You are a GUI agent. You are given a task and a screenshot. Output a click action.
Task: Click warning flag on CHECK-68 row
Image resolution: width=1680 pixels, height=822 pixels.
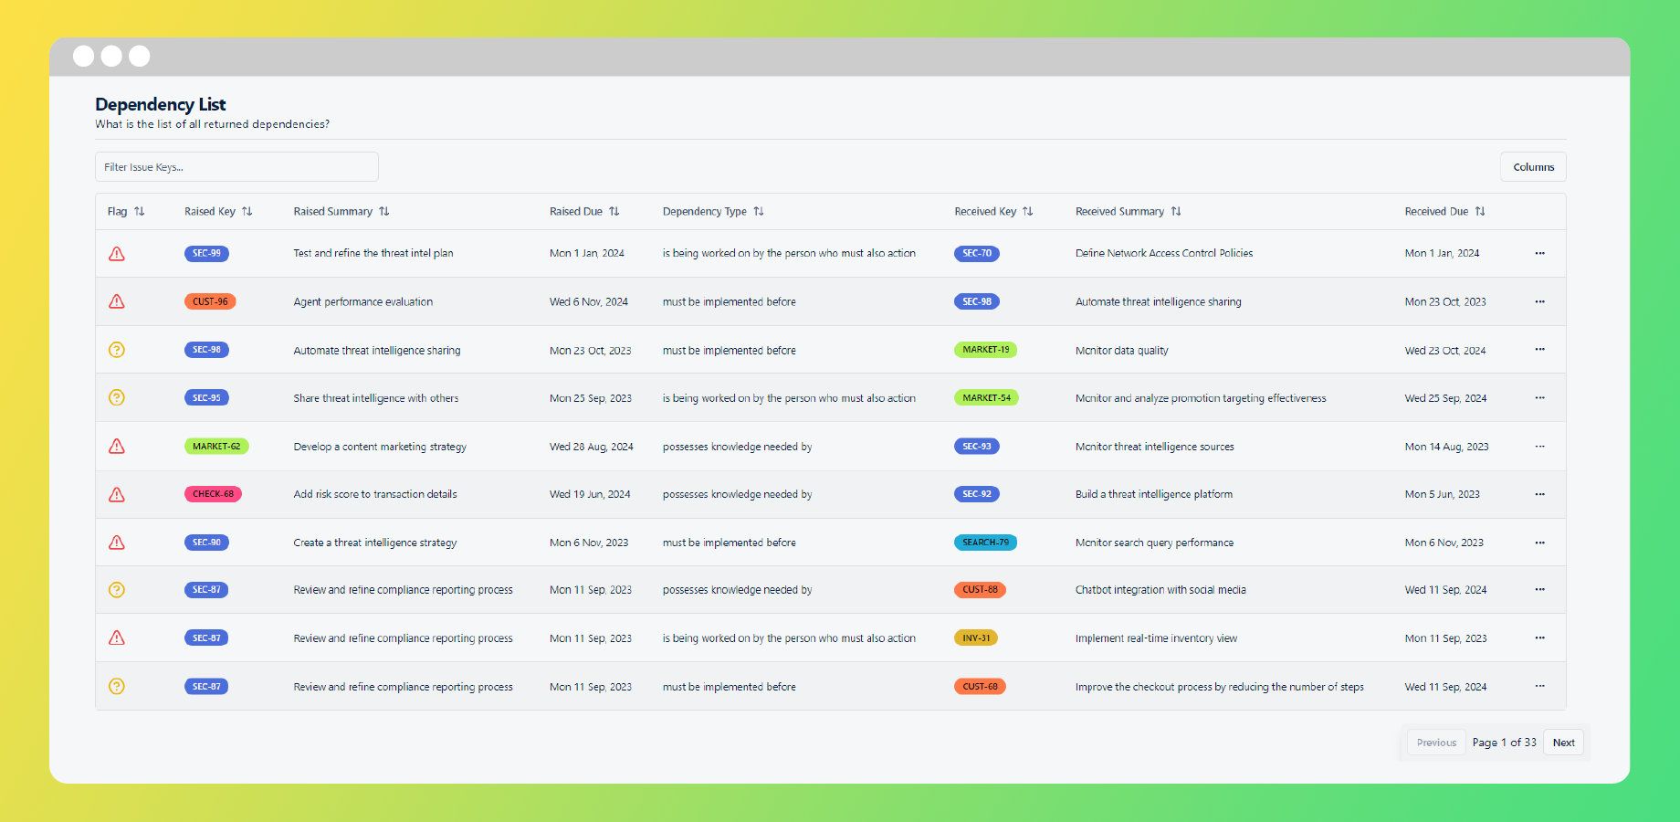[117, 494]
